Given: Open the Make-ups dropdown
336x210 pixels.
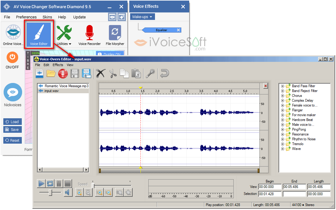Looking at the screenshot, I should tap(142, 17).
